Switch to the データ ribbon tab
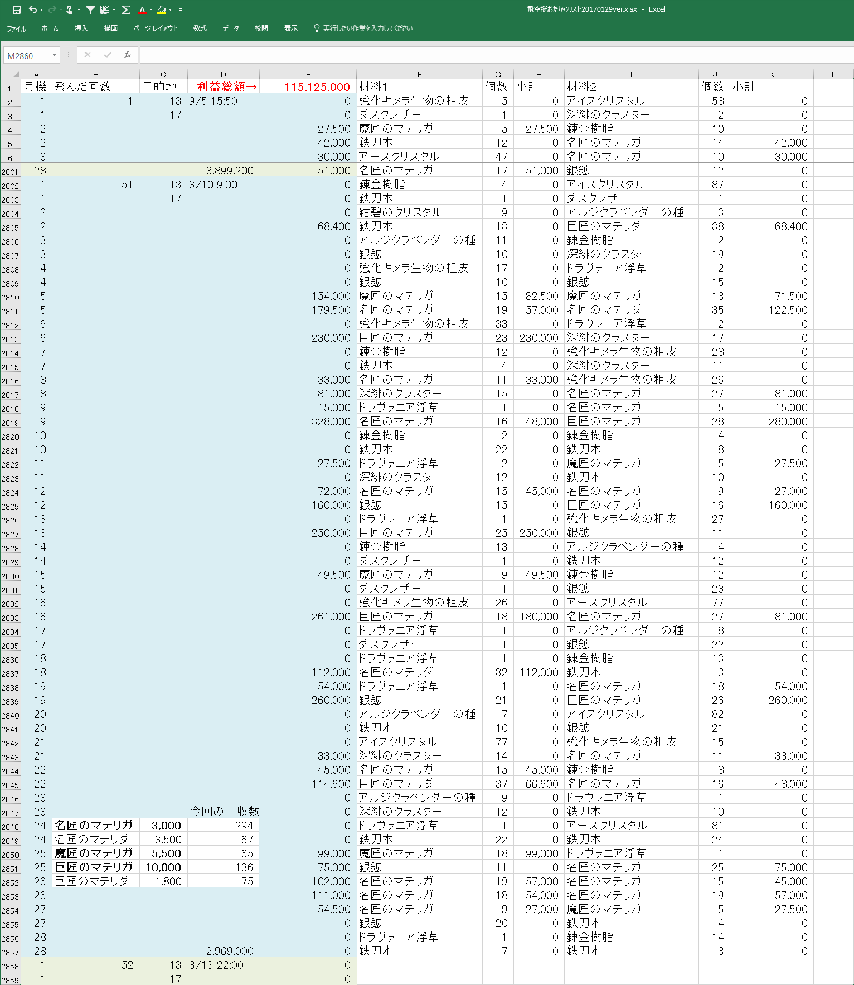 click(x=231, y=28)
